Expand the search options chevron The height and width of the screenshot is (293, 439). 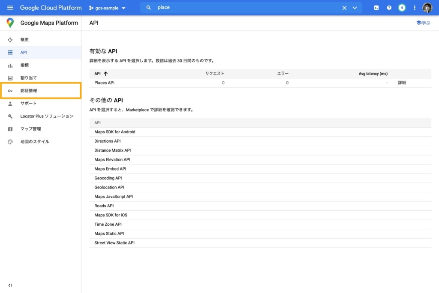355,8
